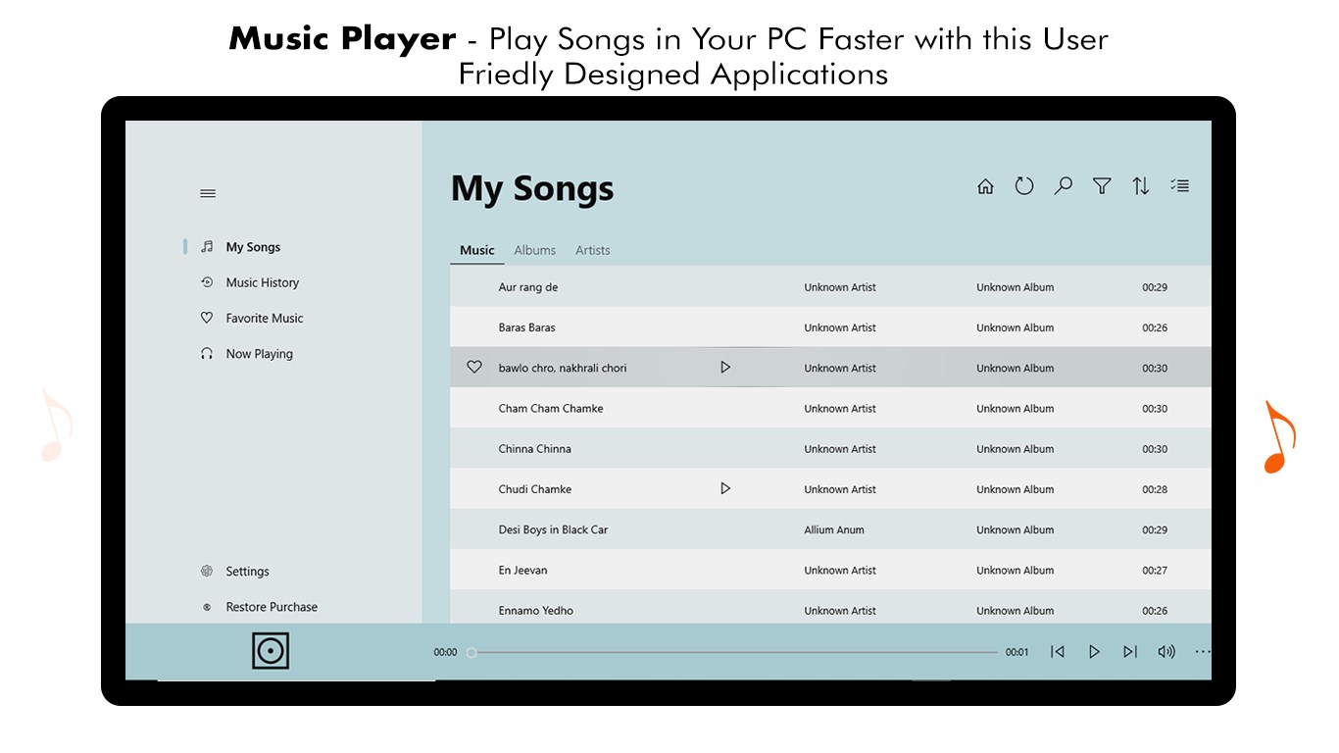Mute the volume speaker icon
This screenshot has height=753, width=1339.
tap(1166, 652)
